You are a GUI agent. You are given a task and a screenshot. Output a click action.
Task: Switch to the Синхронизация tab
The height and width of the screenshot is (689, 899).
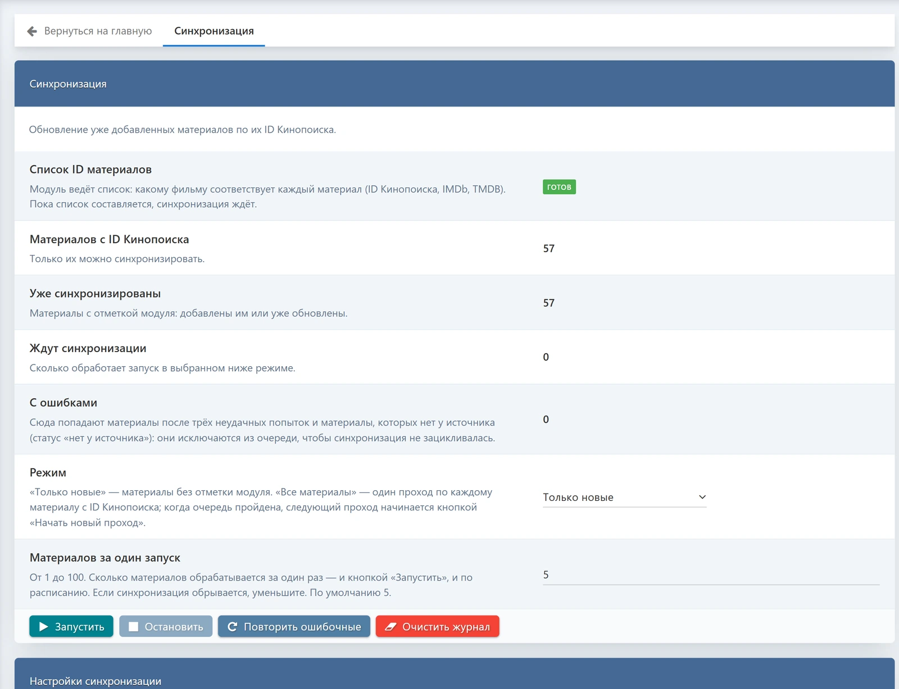pyautogui.click(x=214, y=31)
